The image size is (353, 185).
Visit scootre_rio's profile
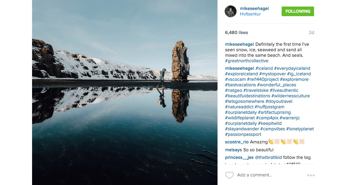(x=237, y=142)
